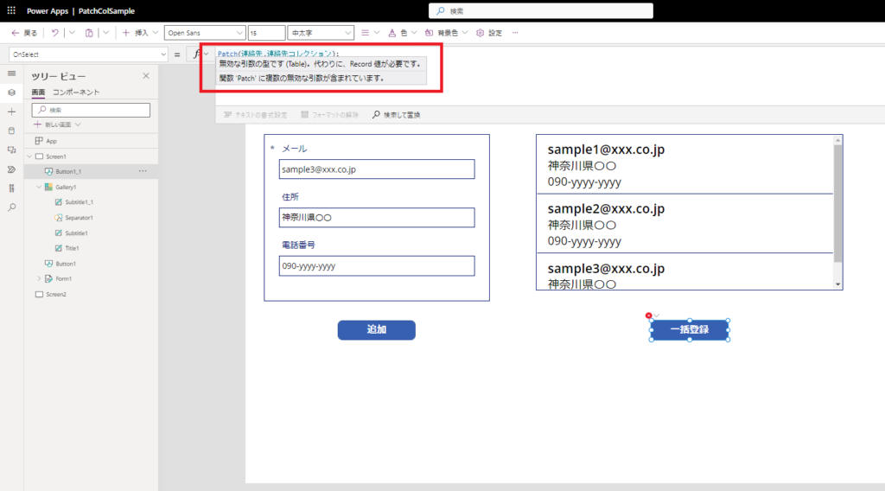Click the fx formula button
This screenshot has width=885, height=491.
pos(197,54)
